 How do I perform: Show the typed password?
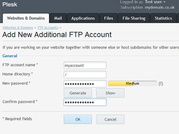tap(110, 93)
